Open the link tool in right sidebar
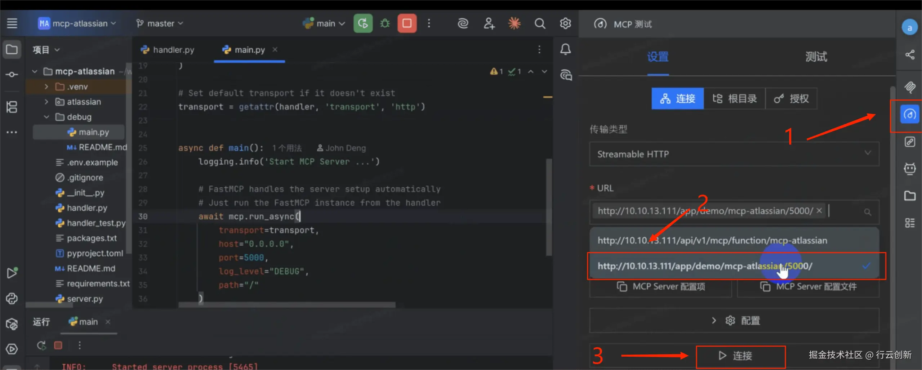 [x=910, y=142]
